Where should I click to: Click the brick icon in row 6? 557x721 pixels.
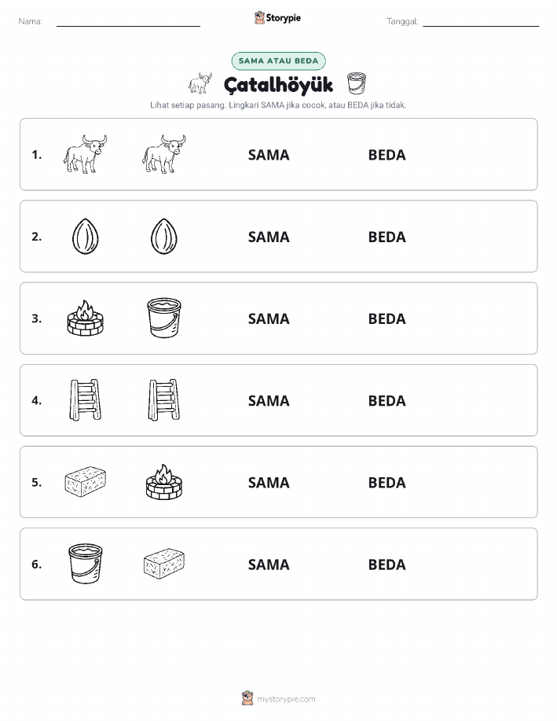[164, 563]
